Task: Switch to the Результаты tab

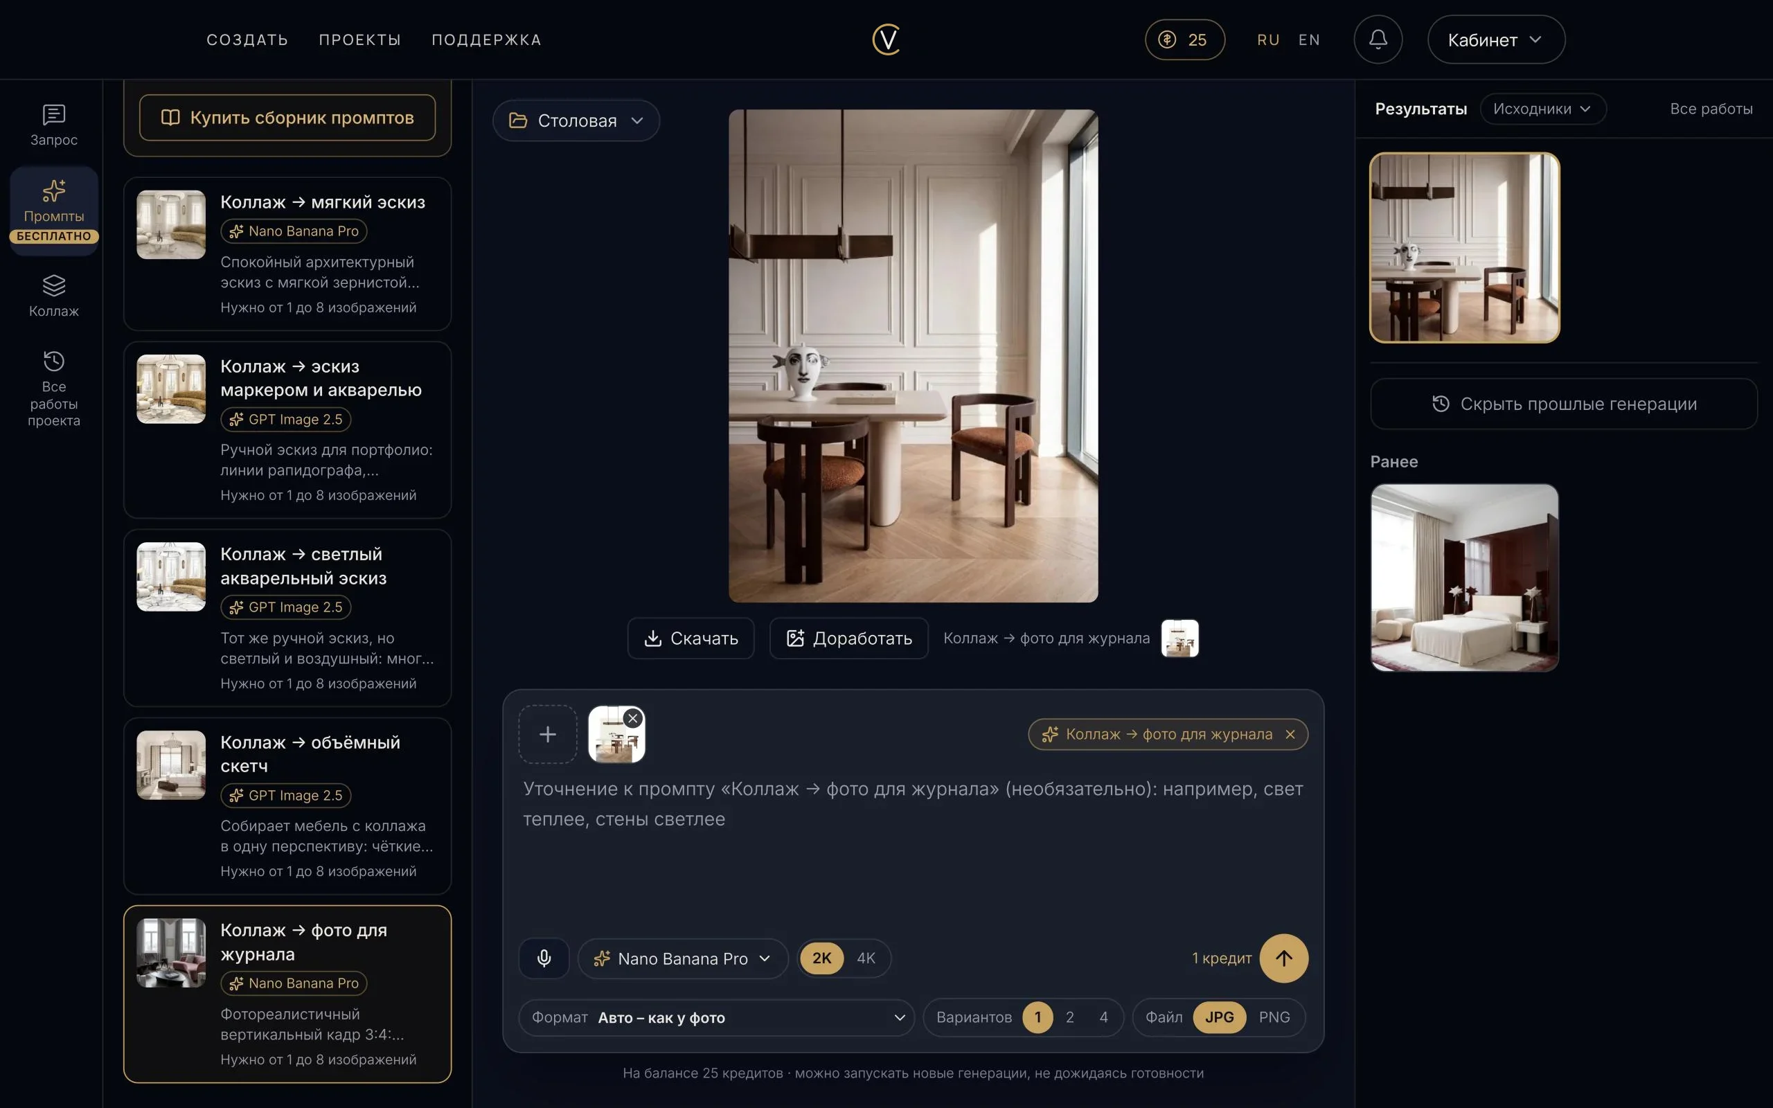Action: tap(1420, 109)
